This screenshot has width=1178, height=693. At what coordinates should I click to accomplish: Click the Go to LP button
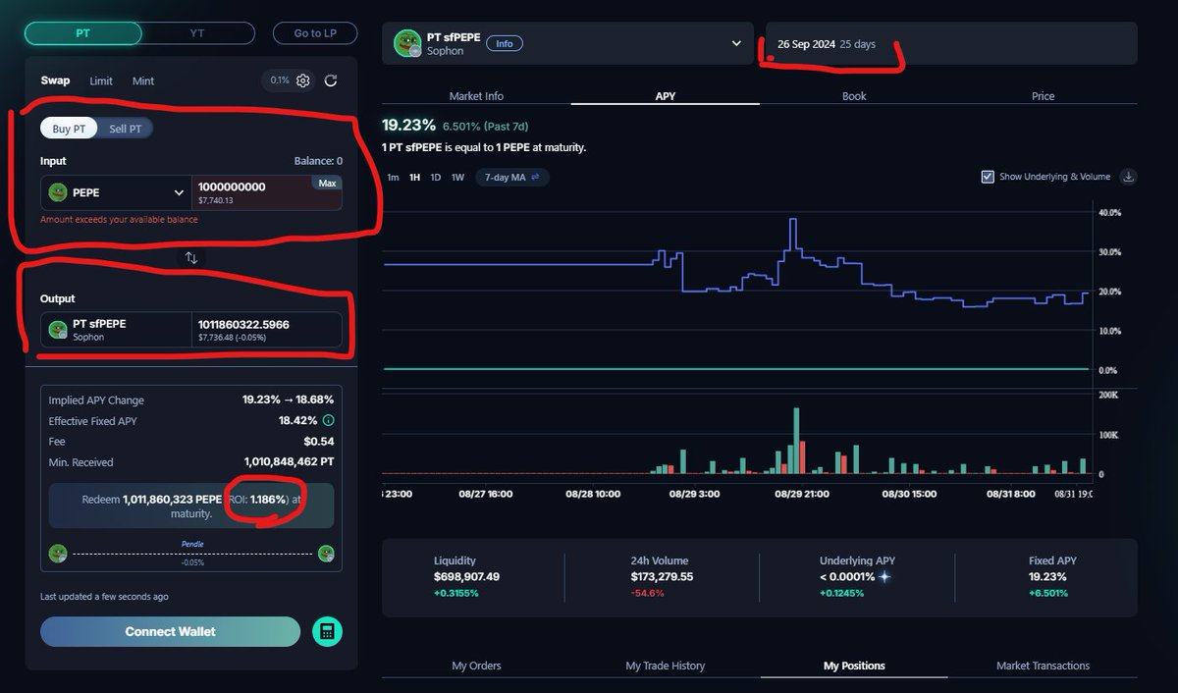[315, 33]
